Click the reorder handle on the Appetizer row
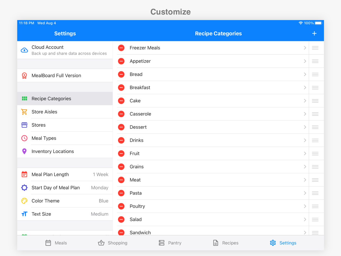Viewport: 341px width, 256px height. [315, 61]
